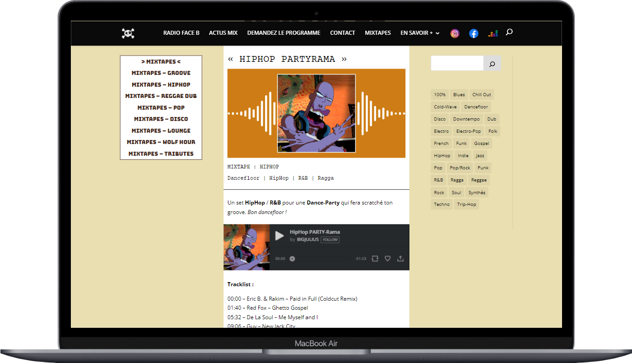Like the mix with the heart icon
This screenshot has height=363, width=632.
point(387,259)
